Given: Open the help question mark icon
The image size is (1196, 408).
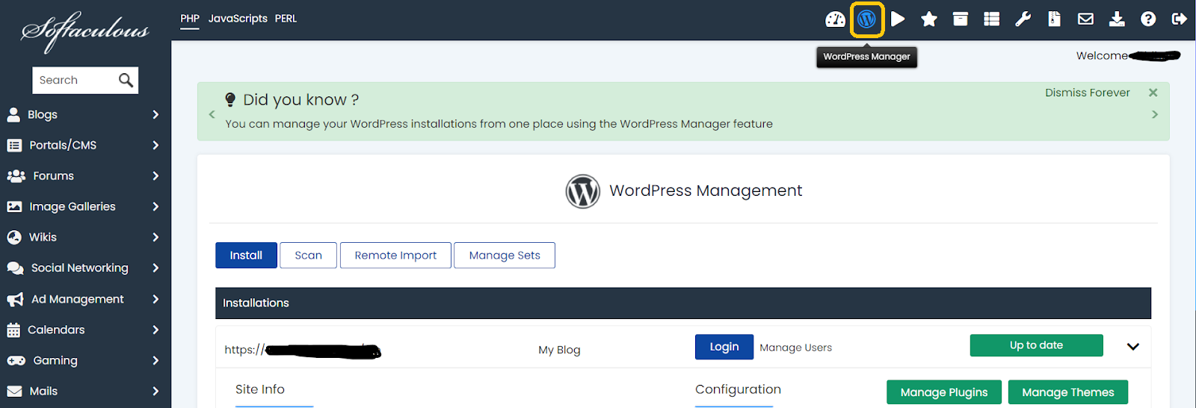Looking at the screenshot, I should coord(1148,19).
